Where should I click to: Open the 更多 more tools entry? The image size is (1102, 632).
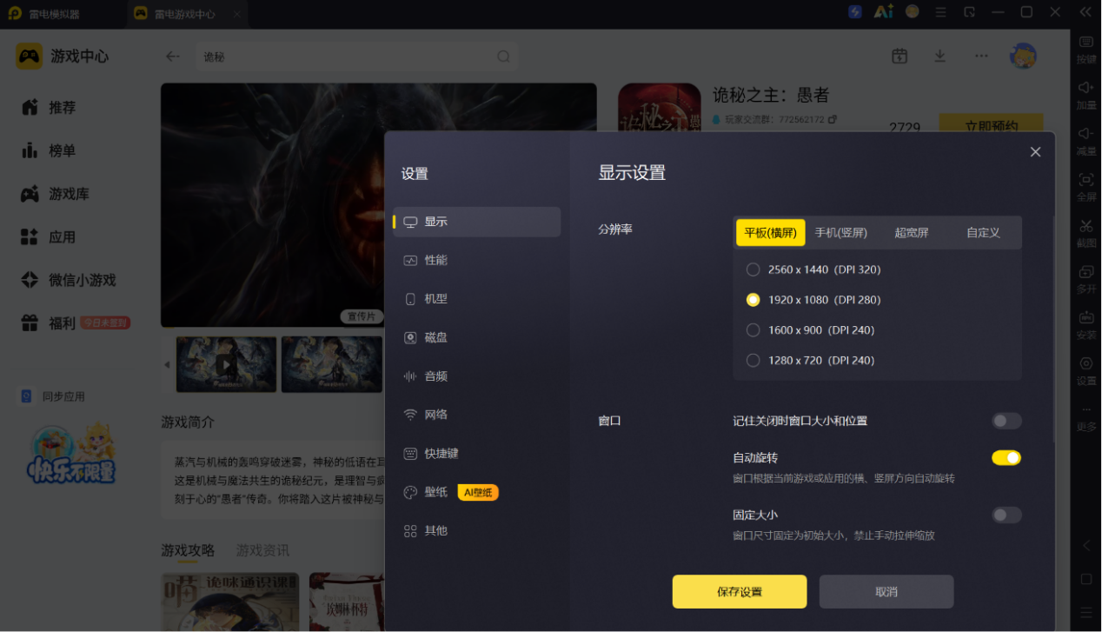tap(1086, 416)
